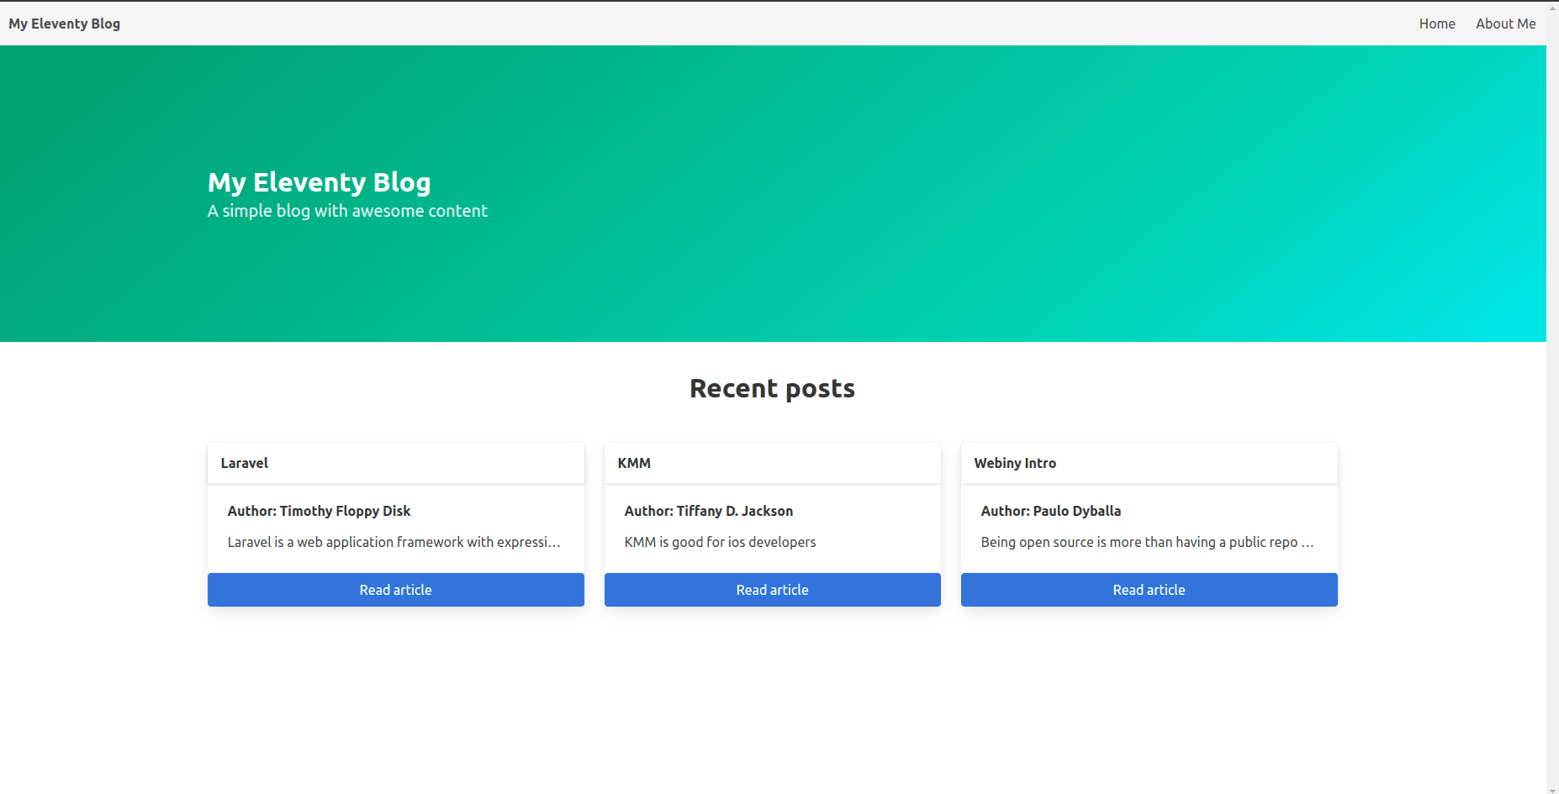Open the Home navigation link
The image size is (1559, 794).
coord(1436,24)
